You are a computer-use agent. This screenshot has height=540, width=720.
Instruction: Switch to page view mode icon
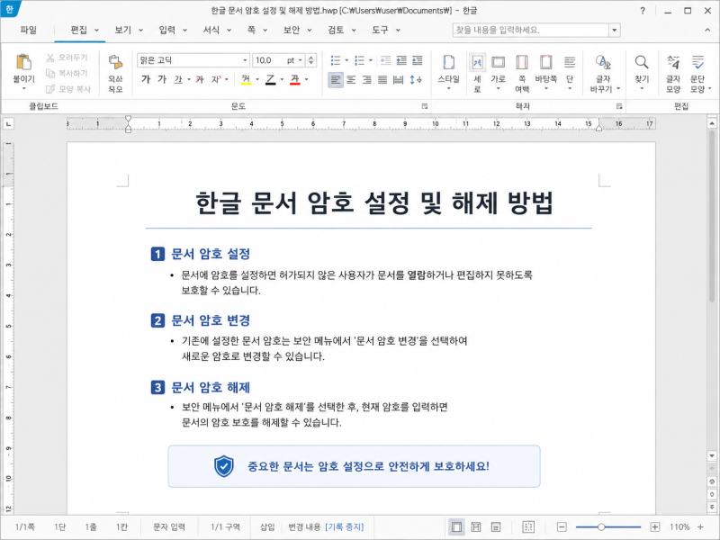tap(456, 526)
